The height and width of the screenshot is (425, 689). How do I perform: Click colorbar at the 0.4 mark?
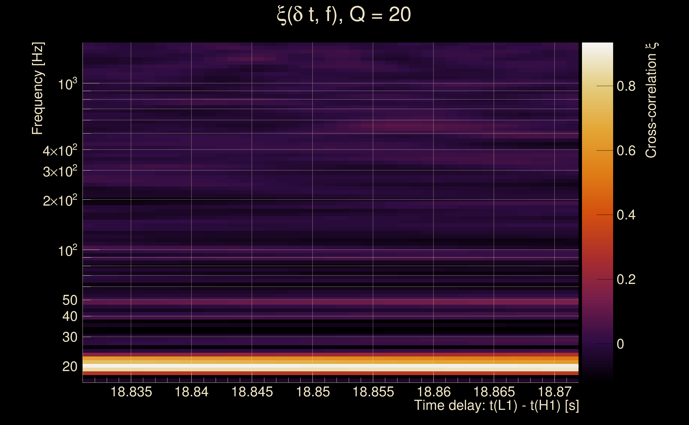coord(597,215)
